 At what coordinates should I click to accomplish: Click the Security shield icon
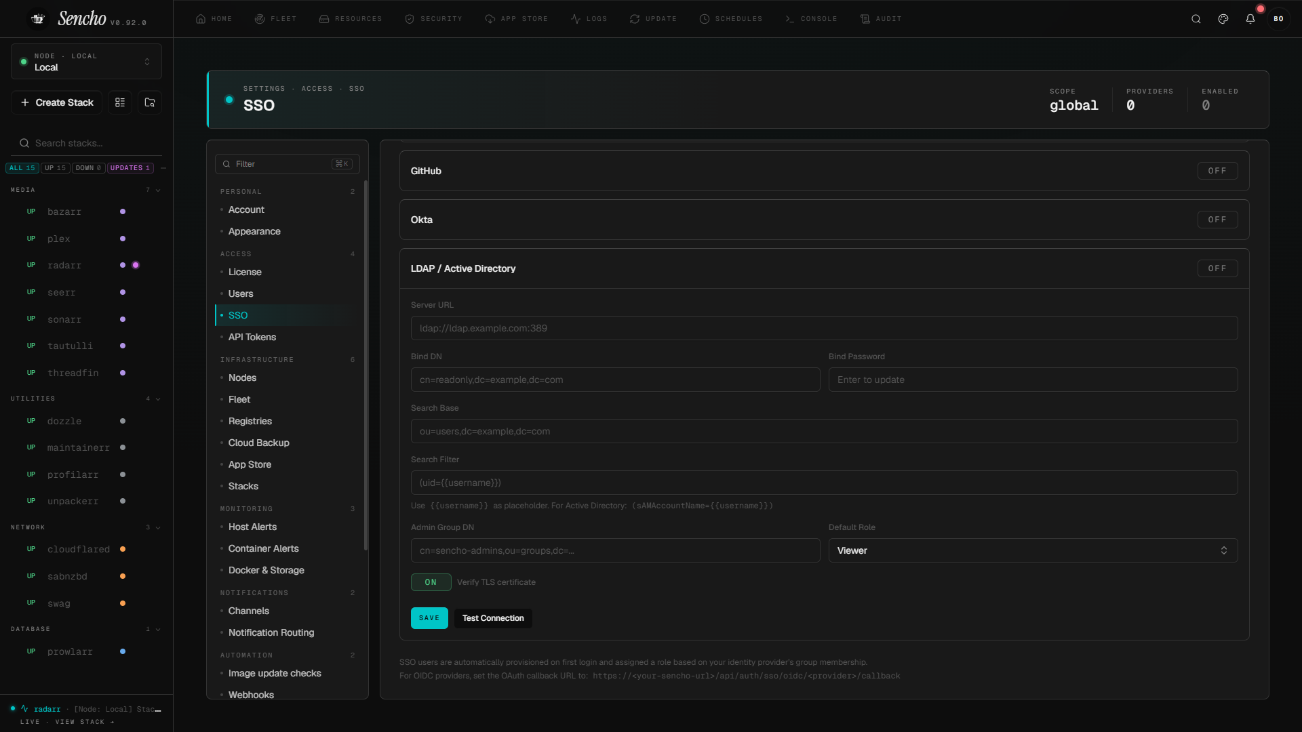410,19
